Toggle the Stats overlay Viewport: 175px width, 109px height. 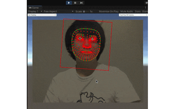tap(138, 11)
